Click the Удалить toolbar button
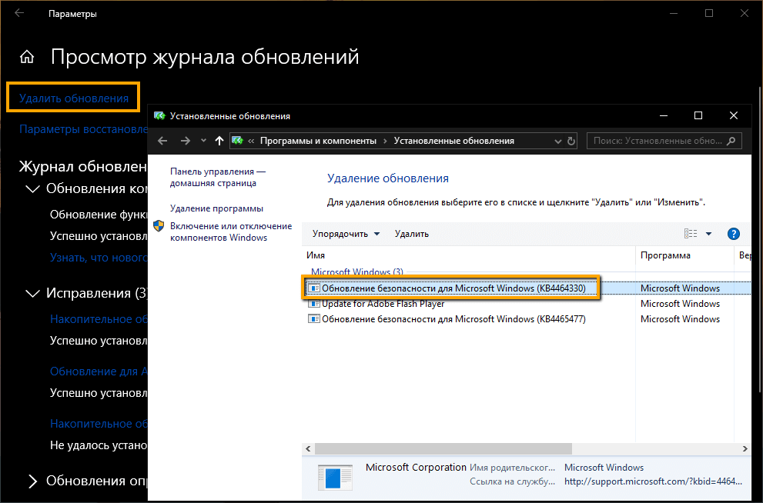763x503 pixels. click(x=412, y=234)
